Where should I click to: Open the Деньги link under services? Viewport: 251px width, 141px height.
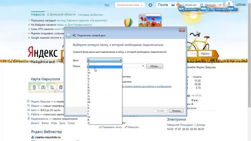(x=35, y=123)
